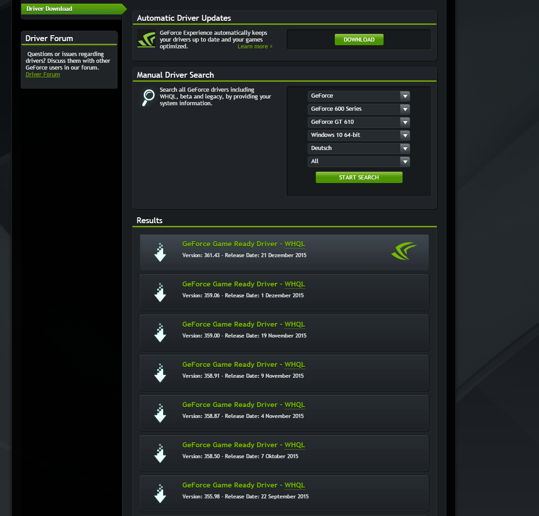The image size is (539, 516).
Task: Open driver title link for version 358.91
Action: pyautogui.click(x=244, y=365)
